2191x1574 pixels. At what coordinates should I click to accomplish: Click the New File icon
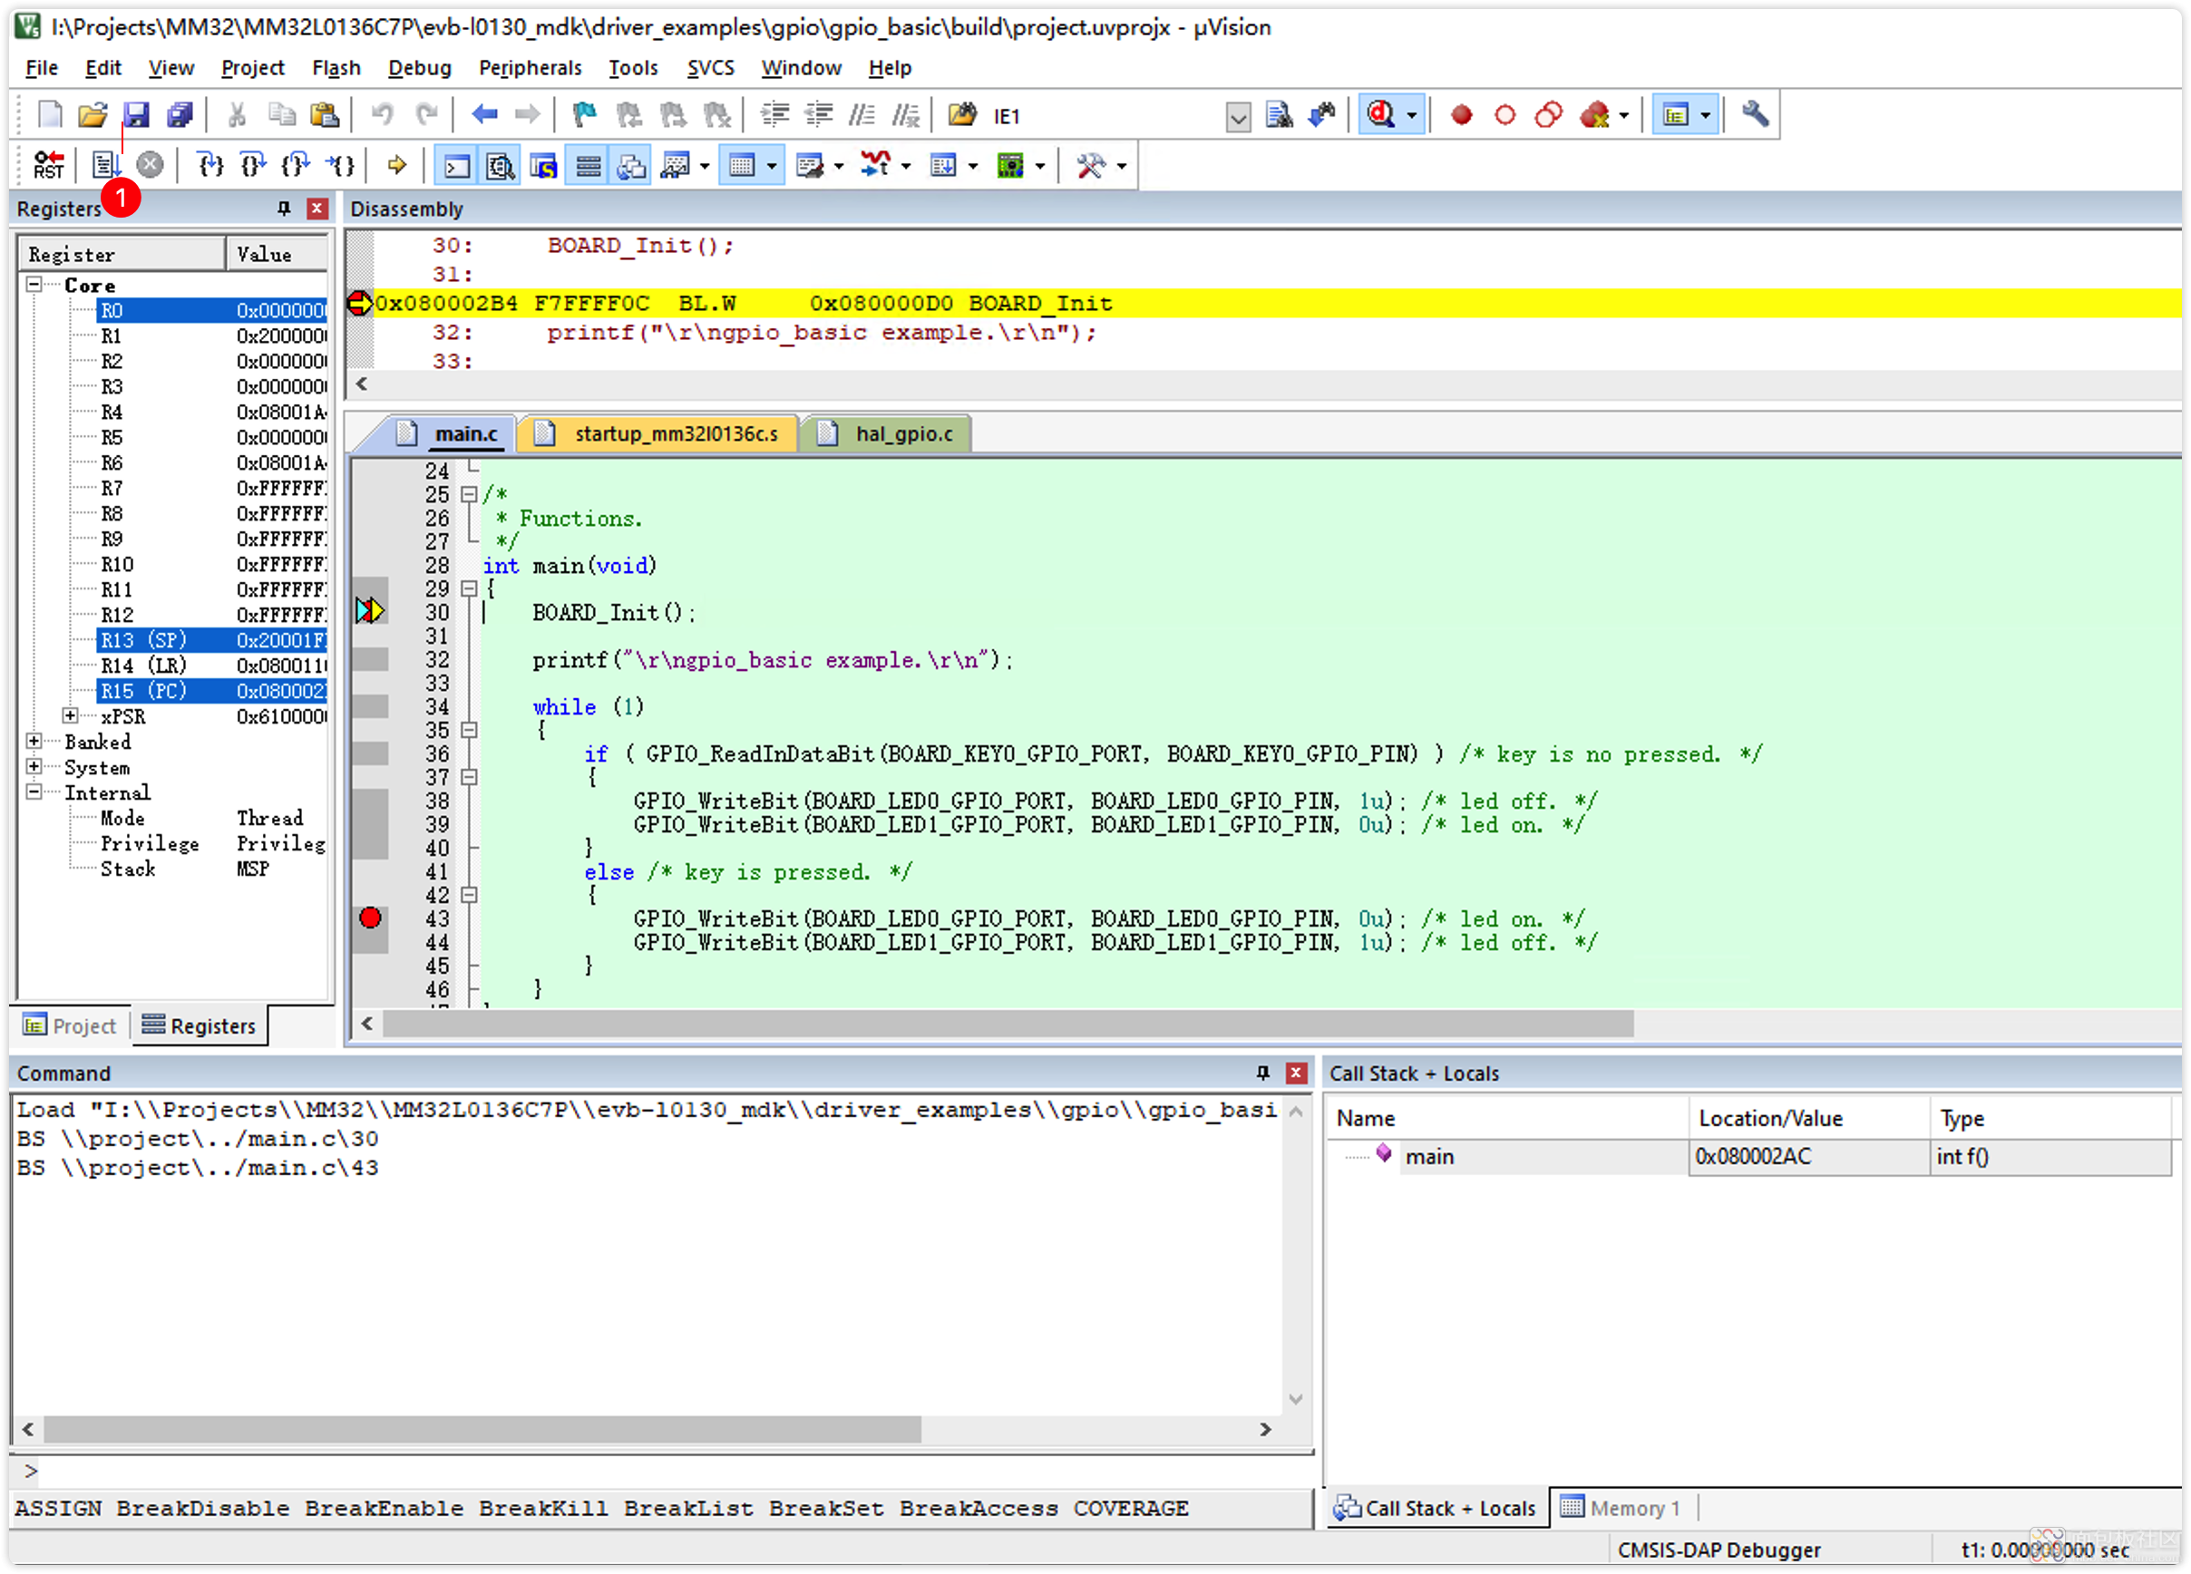[x=49, y=115]
